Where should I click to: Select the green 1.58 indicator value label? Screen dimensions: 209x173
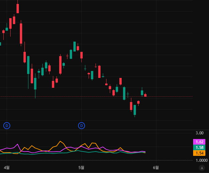pyautogui.click(x=199, y=148)
